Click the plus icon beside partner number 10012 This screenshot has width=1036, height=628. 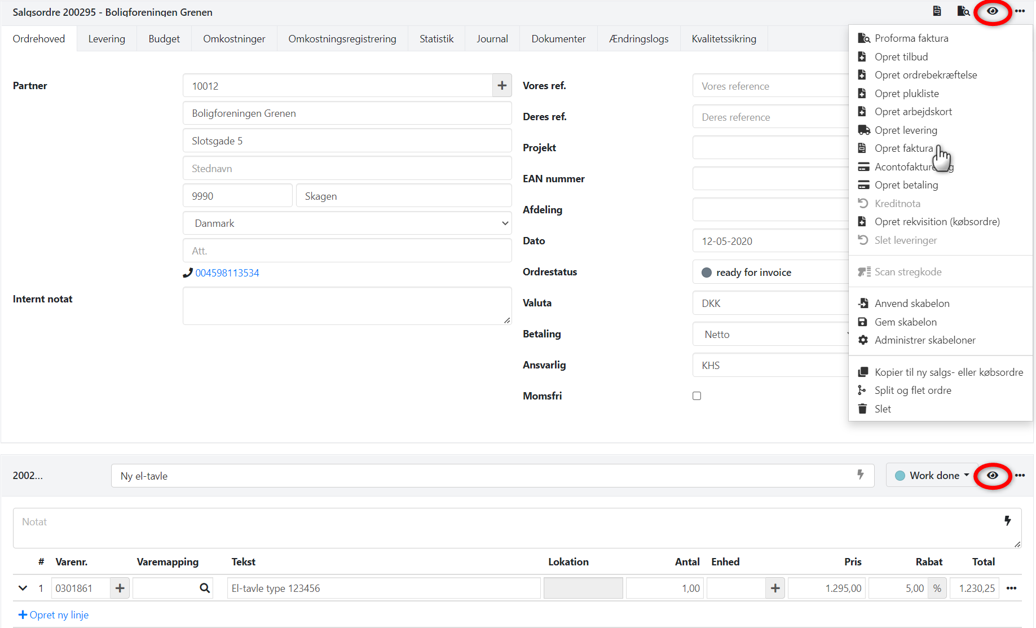coord(502,86)
